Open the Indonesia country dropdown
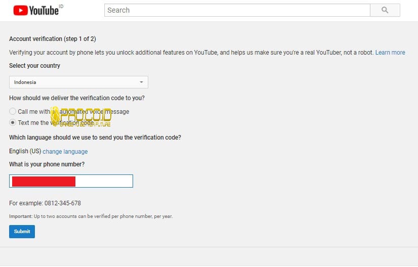Viewport: 418px width, 267px height. (78, 82)
